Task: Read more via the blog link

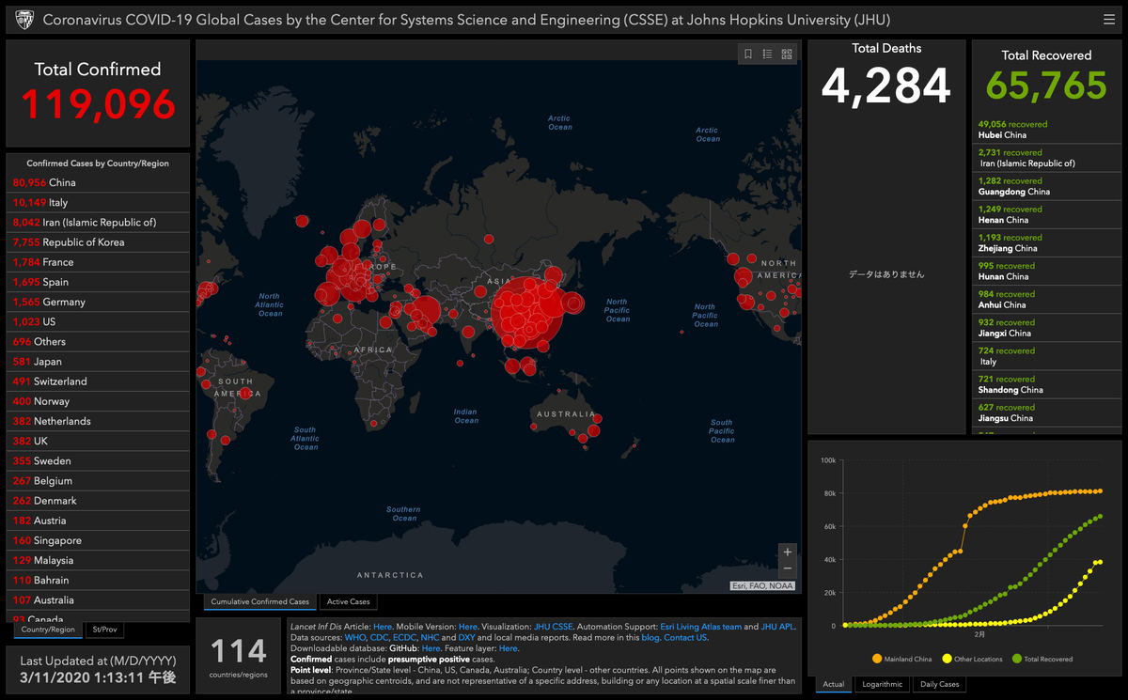Action: click(650, 637)
